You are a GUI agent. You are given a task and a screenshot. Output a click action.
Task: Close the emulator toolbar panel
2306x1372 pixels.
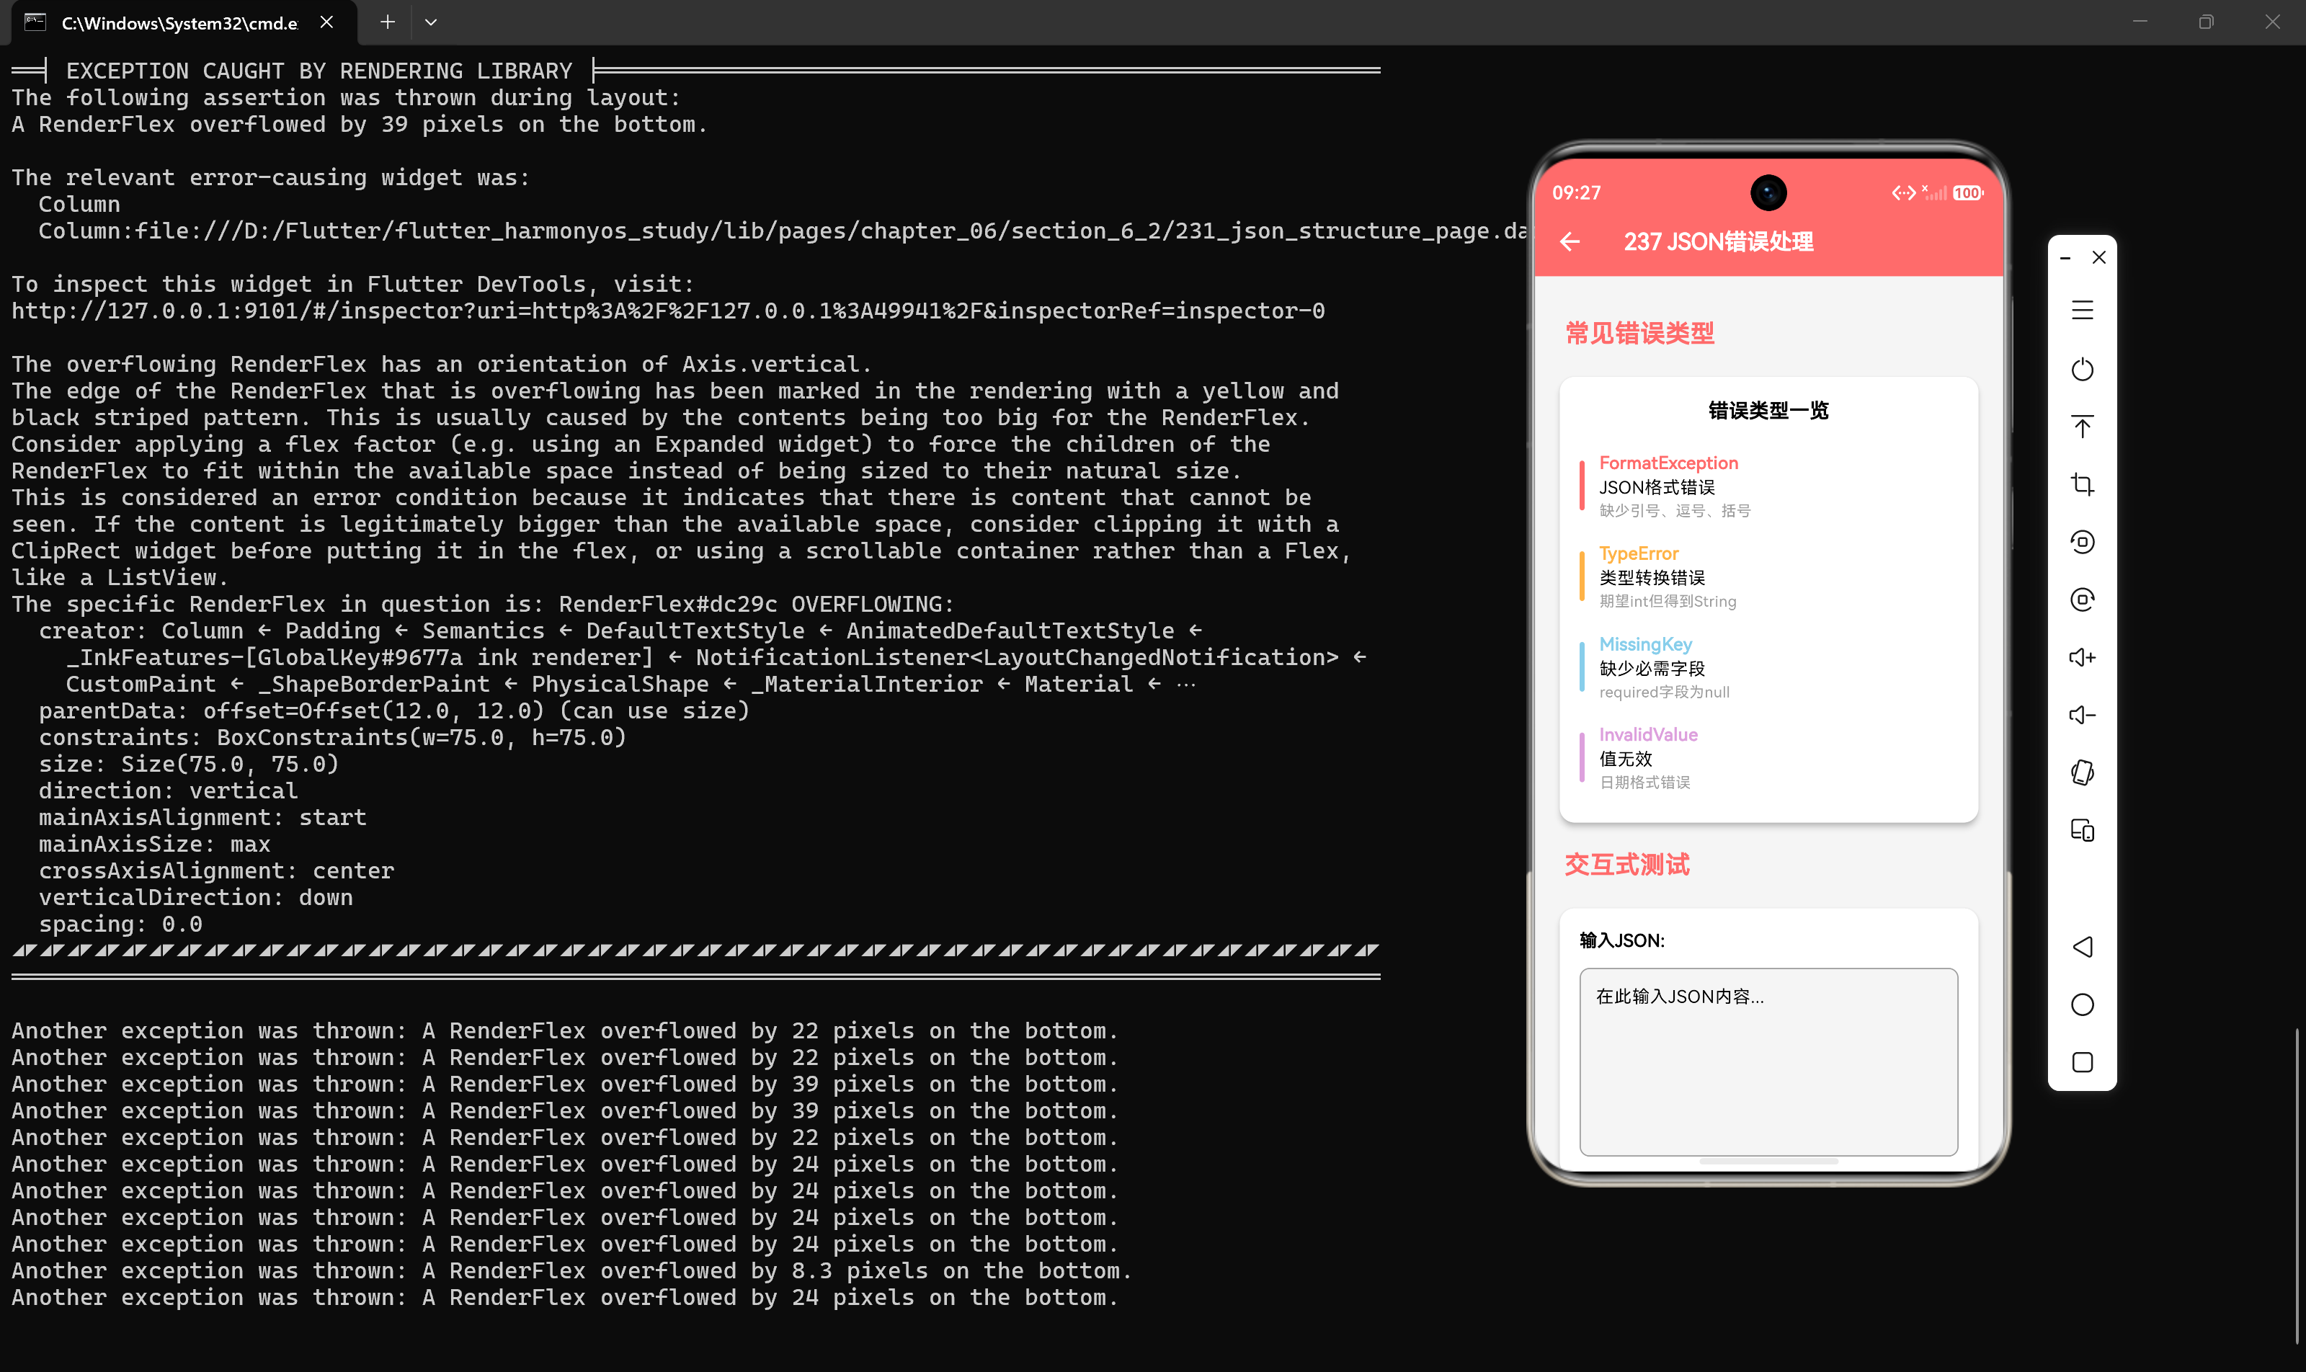coord(2099,257)
